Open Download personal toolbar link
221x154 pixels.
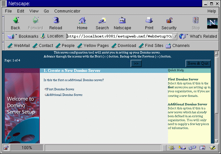[x=124, y=46]
